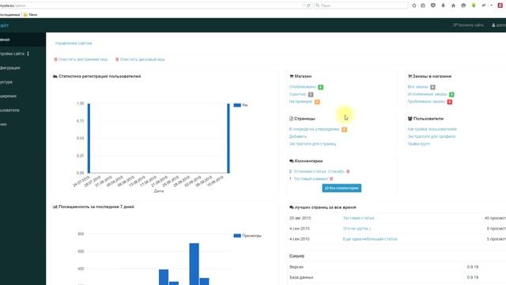Open the Pocket icon in browser toolbar
This screenshot has width=506, height=285.
click(433, 6)
